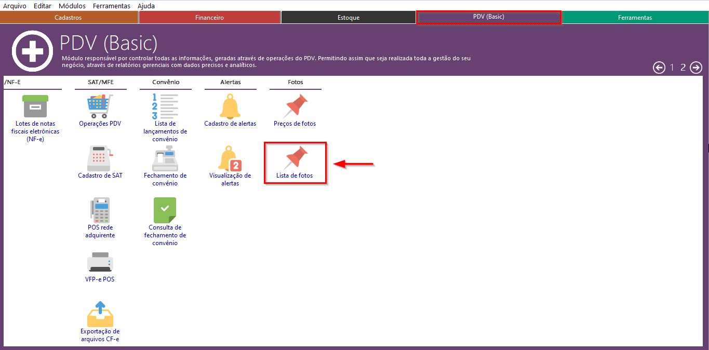The width and height of the screenshot is (709, 350).
Task: Open Exportação de arquivos CF-e icon
Action: click(100, 314)
